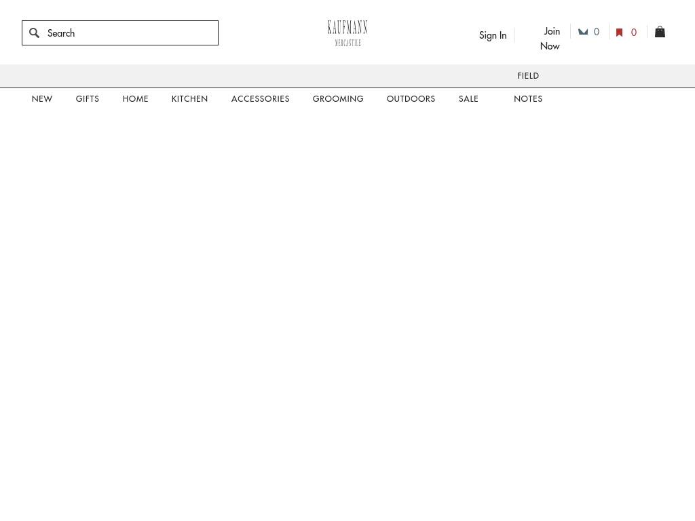Focus the Search text field
This screenshot has height=521, width=695.
point(129,33)
